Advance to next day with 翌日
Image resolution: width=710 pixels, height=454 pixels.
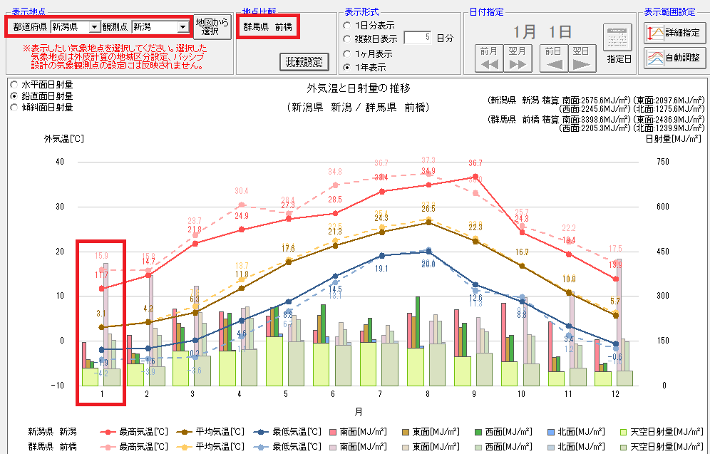click(581, 58)
